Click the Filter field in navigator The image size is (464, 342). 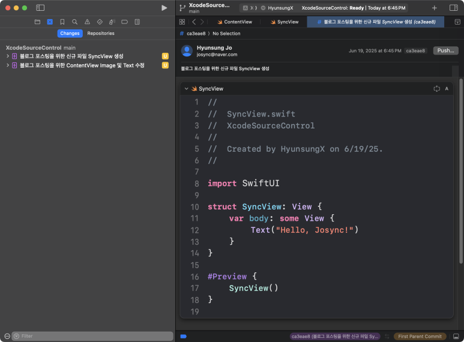point(92,336)
